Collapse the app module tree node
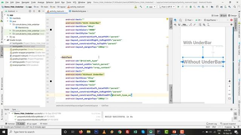 (5, 15)
